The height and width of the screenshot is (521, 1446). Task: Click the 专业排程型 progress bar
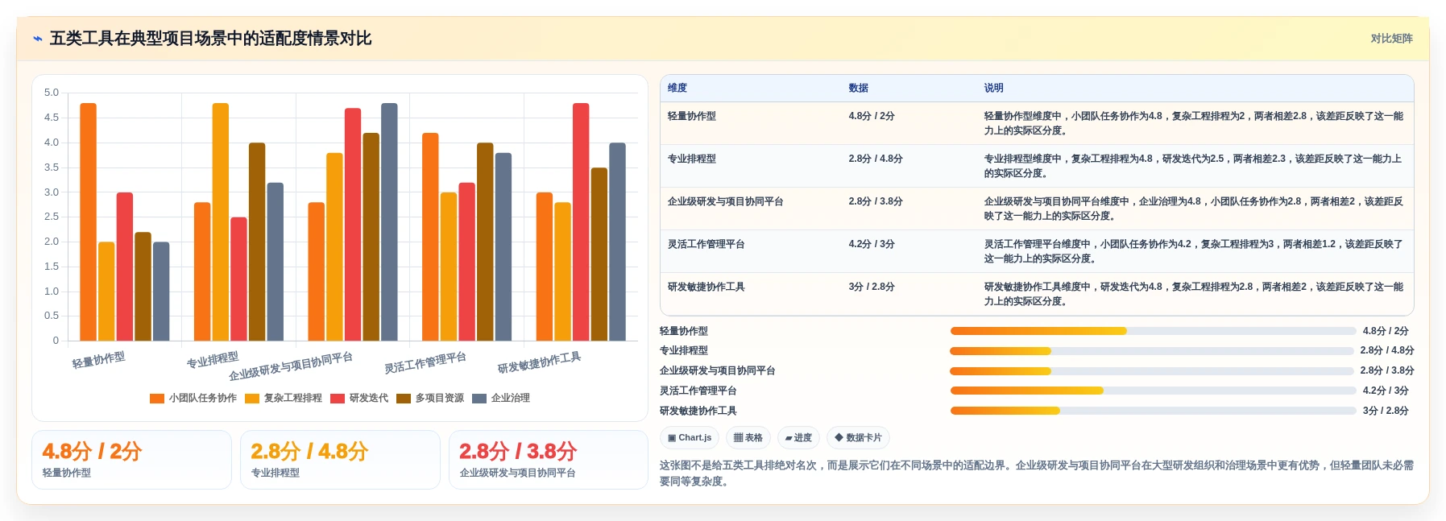tap(1152, 351)
